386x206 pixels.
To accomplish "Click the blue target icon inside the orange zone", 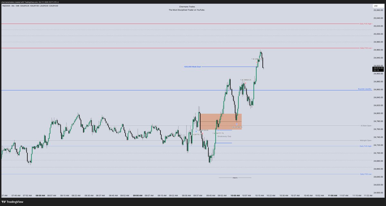I will [237, 124].
